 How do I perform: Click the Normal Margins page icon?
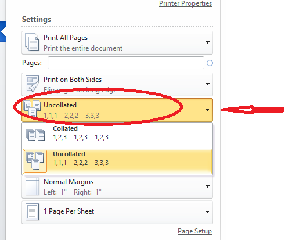(33, 186)
